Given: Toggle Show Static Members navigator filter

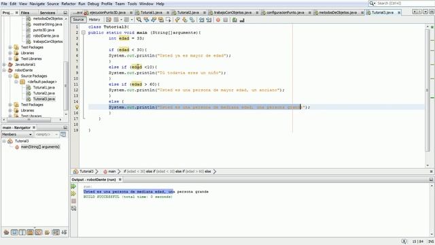Looking at the screenshot, I should point(22,232).
